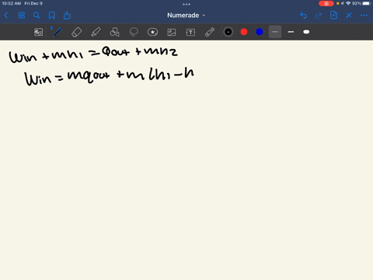Screen dimensions: 373x280
Task: Tap the battery indicator in status bar
Action: tap(367, 4)
